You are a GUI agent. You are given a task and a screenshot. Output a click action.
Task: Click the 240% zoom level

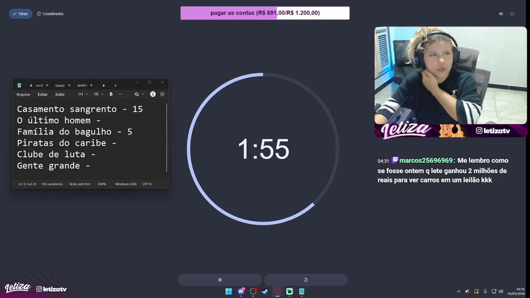pyautogui.click(x=102, y=184)
